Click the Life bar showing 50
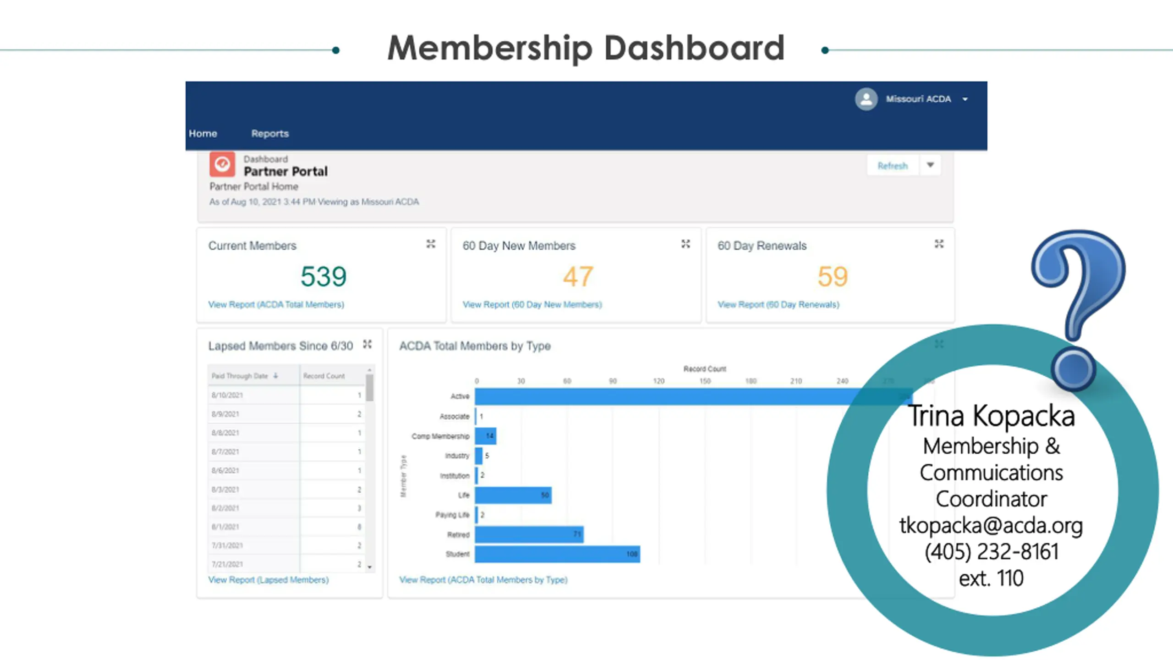The image size is (1173, 660). tap(513, 495)
